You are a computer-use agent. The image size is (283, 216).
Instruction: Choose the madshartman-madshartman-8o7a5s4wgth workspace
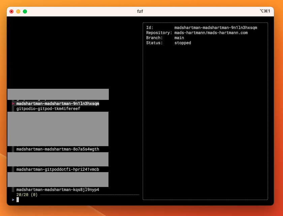(x=58, y=149)
